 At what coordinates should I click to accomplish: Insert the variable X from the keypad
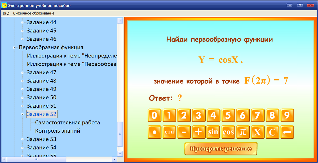coord(258,132)
